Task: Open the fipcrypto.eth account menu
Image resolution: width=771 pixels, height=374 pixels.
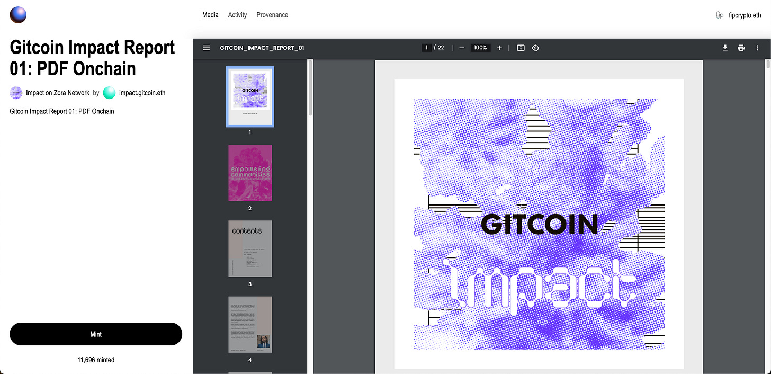Action: 745,15
